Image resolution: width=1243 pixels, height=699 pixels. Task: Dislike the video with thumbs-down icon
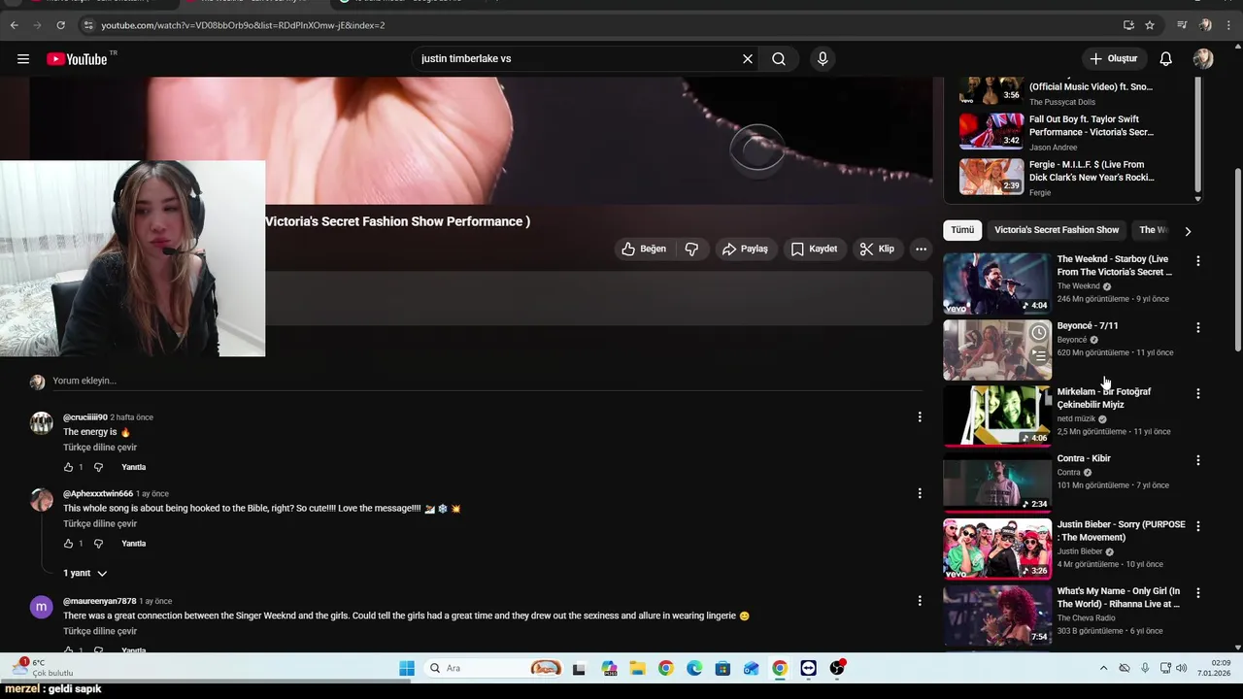691,250
